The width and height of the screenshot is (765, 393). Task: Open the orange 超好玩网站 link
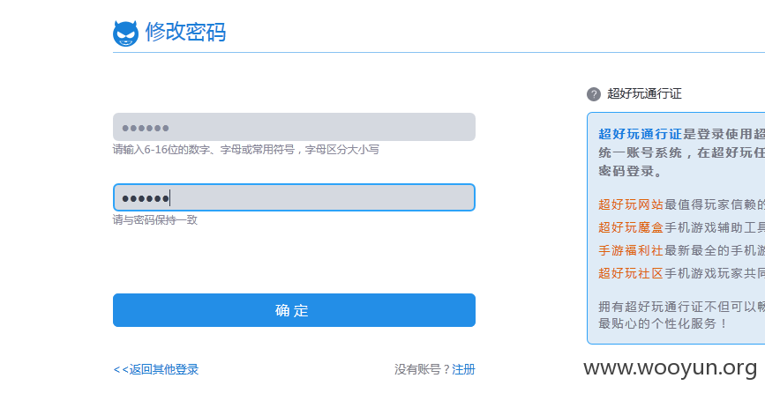(631, 204)
